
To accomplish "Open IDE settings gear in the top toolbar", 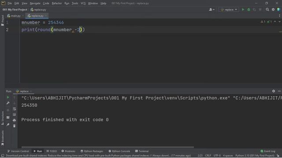I will tap(273, 10).
